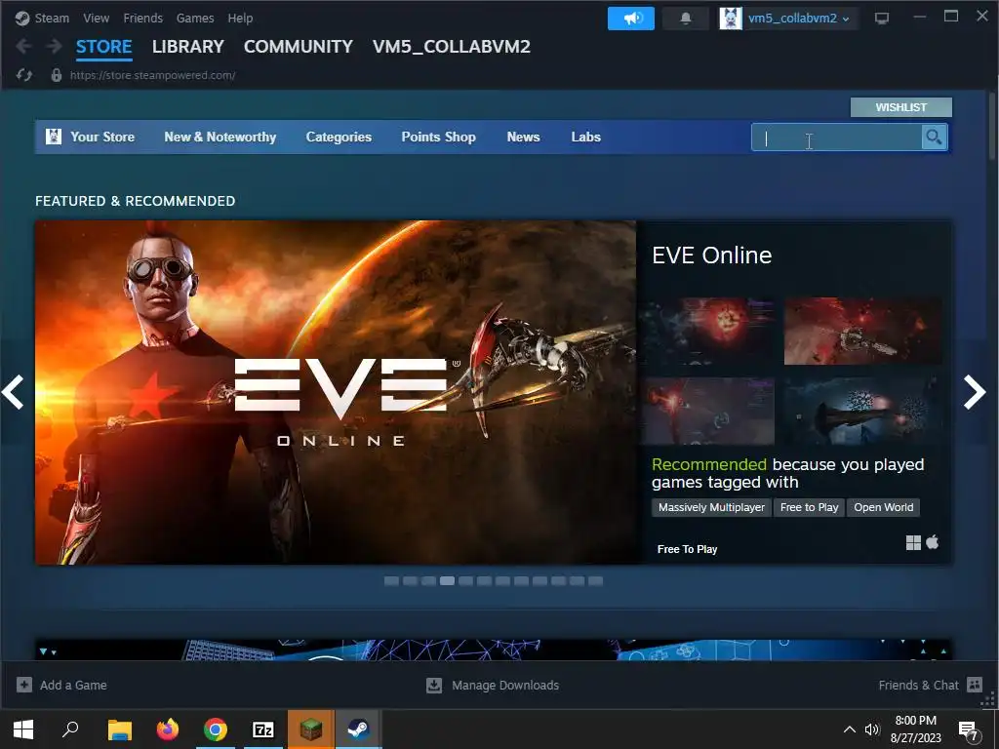Click the vm5_collabvm2 profile avatar
This screenshot has width=999, height=749.
coord(730,19)
